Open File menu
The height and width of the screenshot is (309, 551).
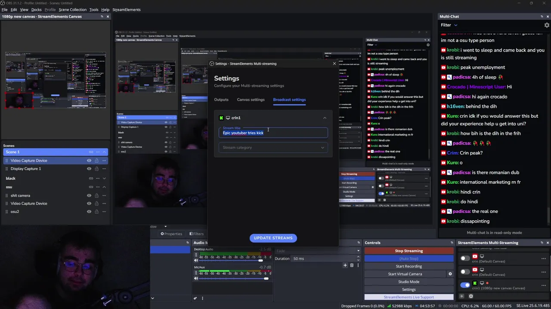click(4, 9)
